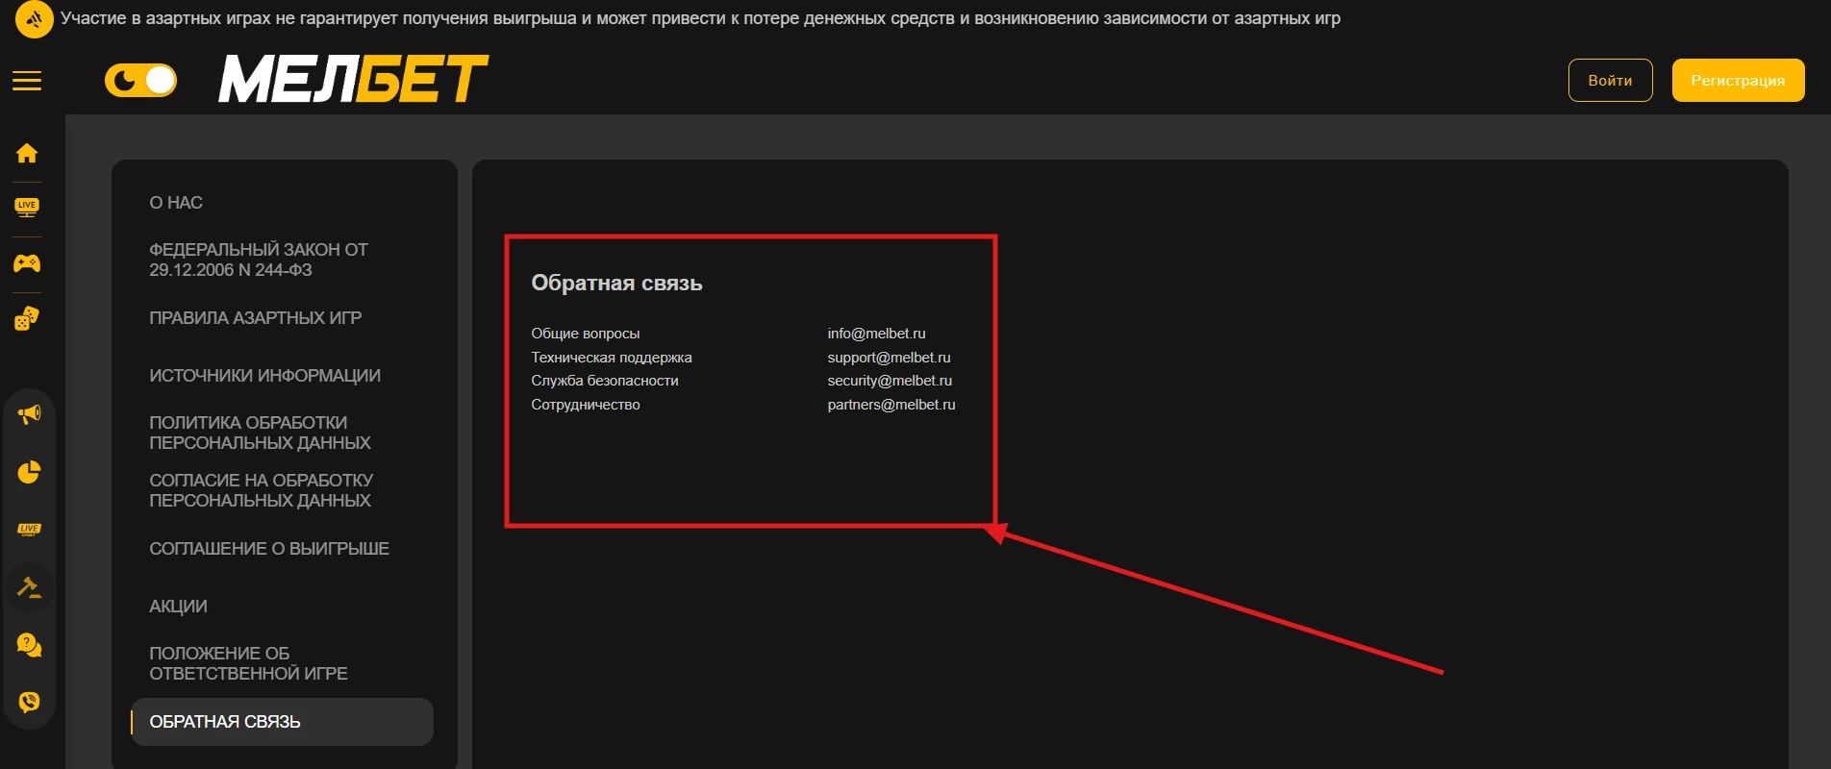Viewport: 1831px width, 769px height.
Task: Click the Общие вопросы label
Action: coord(585,334)
